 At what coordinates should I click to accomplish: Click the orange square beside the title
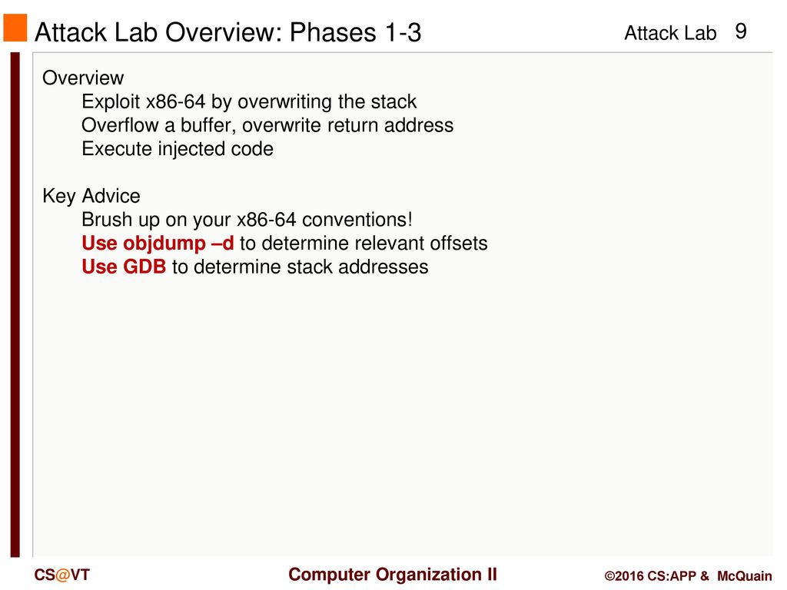[15, 28]
